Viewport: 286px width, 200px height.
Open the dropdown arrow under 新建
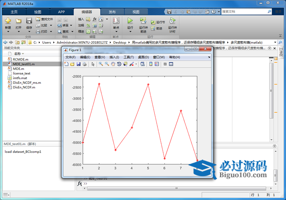8,32
